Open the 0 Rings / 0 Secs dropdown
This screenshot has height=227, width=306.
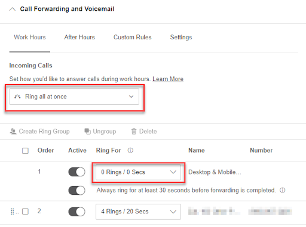138,172
